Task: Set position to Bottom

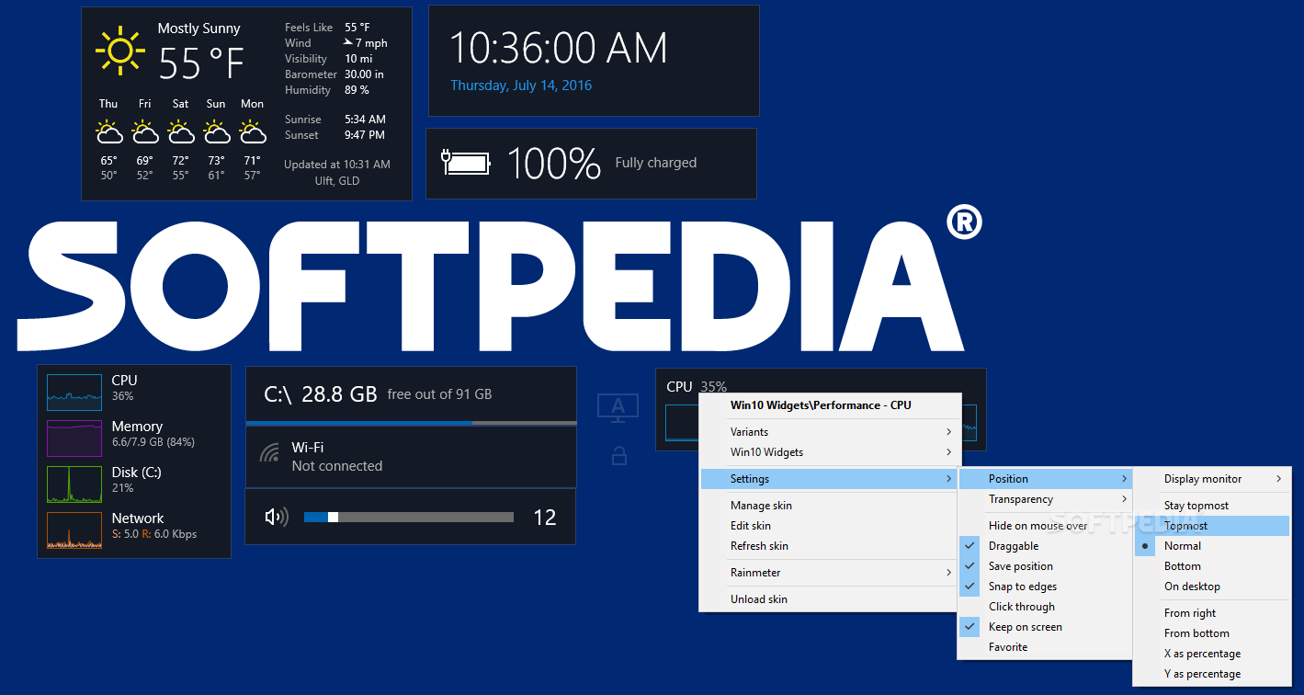Action: pyautogui.click(x=1212, y=566)
